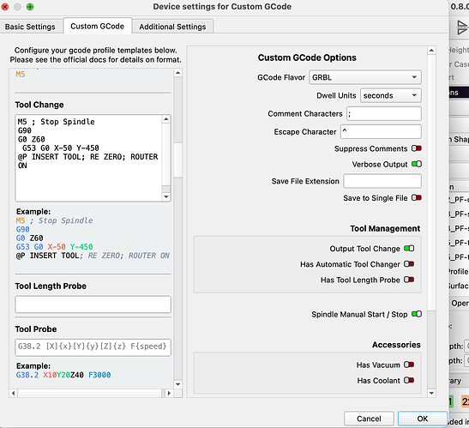Click options panel scroll-down arrow
The height and width of the screenshot is (428, 469).
coord(431,394)
